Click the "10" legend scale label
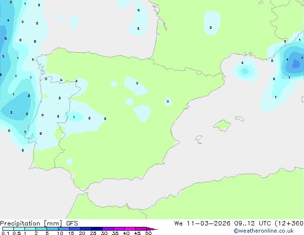The height and width of the screenshot is (235, 304). point(60,233)
